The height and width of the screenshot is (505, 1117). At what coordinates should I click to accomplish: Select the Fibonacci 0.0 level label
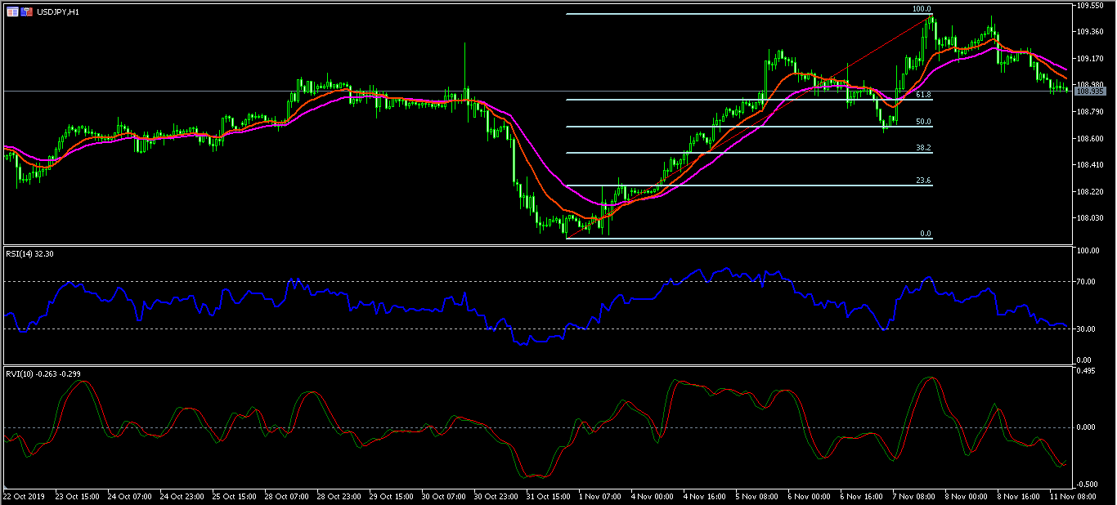pos(925,234)
